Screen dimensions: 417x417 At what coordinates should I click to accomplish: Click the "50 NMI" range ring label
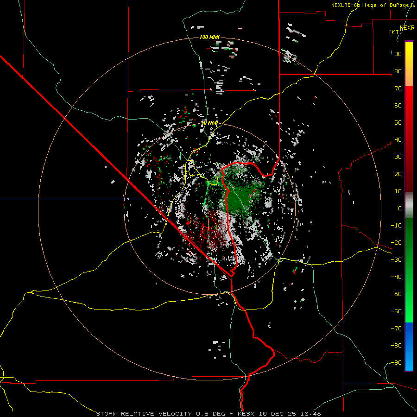pyautogui.click(x=209, y=123)
